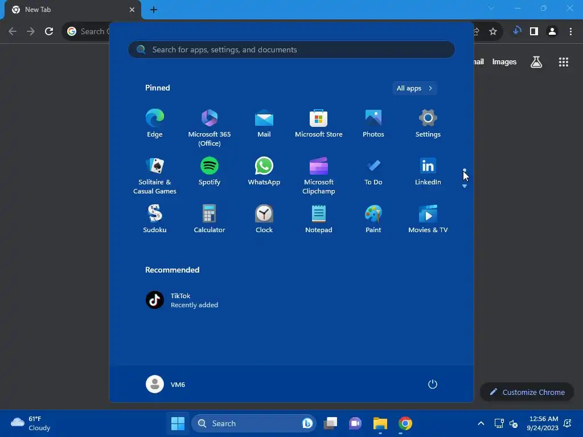Open the Clock app
The width and height of the screenshot is (583, 437).
(264, 219)
